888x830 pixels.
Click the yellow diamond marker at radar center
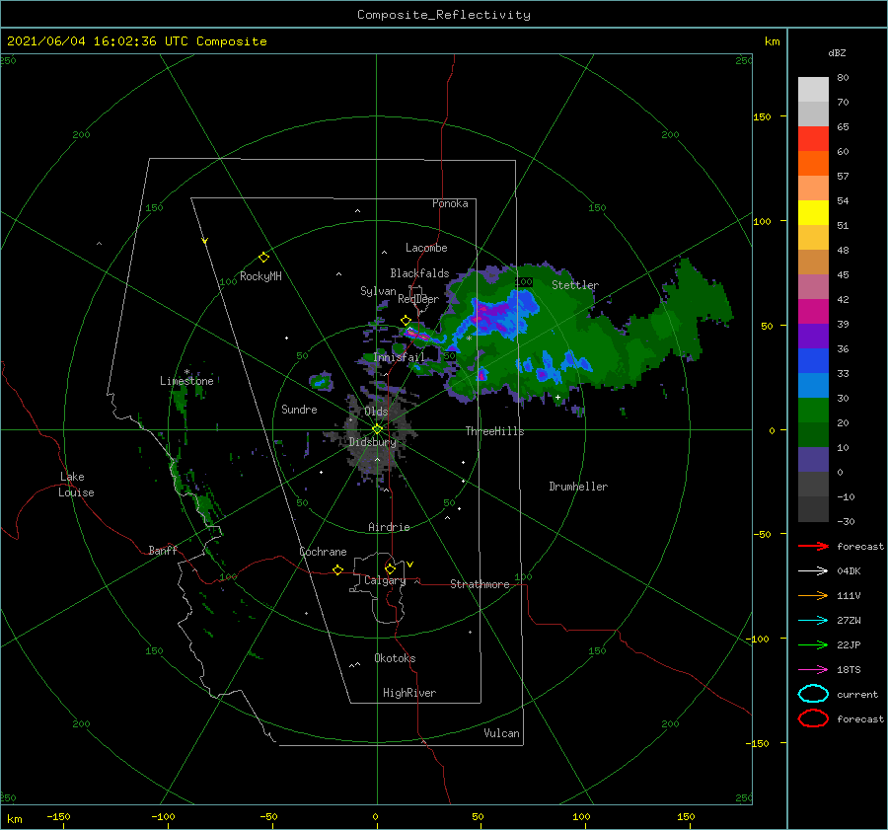377,429
